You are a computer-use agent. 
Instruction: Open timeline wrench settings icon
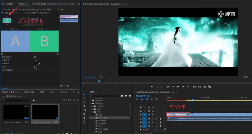(x=156, y=99)
